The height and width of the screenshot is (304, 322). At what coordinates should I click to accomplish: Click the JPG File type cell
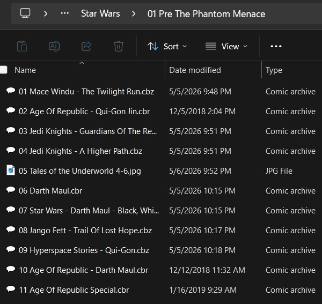(279, 171)
